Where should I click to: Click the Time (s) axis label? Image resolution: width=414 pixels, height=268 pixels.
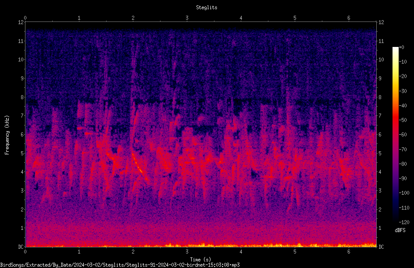tap(200, 260)
